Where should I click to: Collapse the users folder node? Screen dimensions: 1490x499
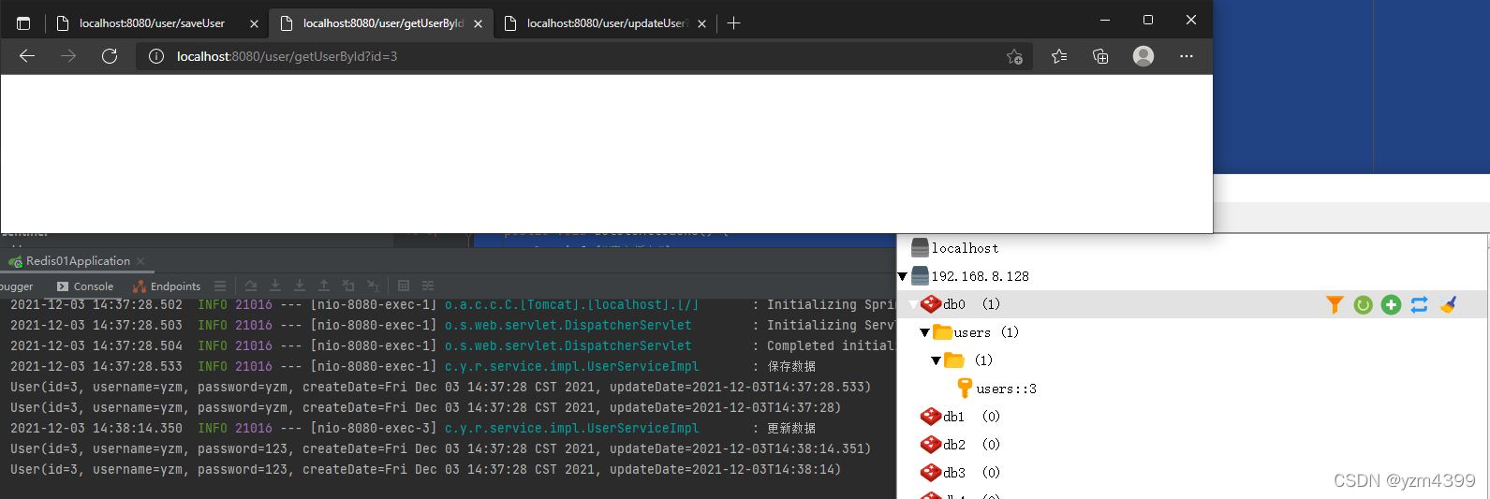(924, 332)
